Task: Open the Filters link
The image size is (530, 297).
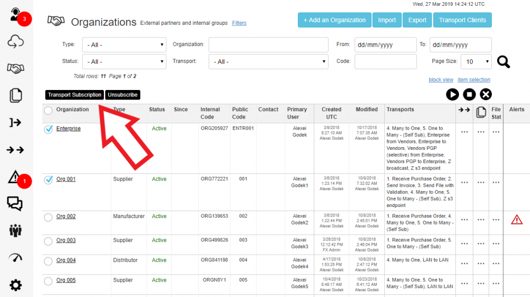Action: tap(239, 23)
